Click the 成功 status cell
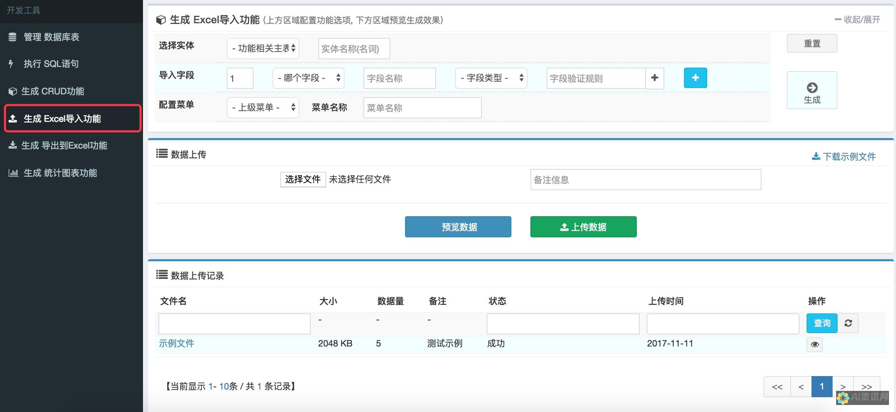The width and height of the screenshot is (896, 412). pos(496,343)
